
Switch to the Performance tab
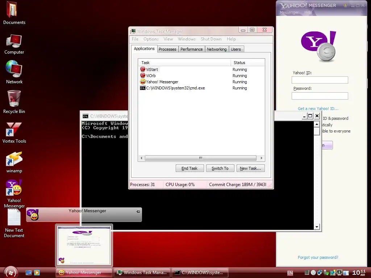pyautogui.click(x=191, y=49)
